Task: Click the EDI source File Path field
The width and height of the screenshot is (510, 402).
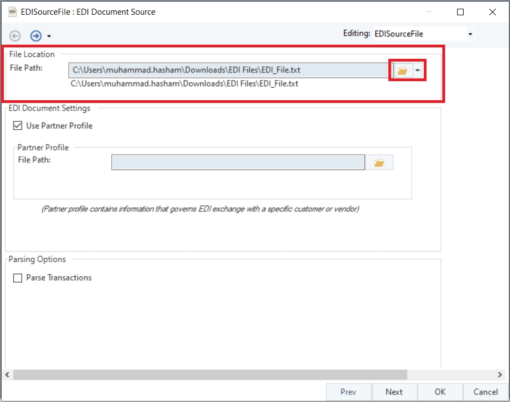Action: [x=229, y=70]
